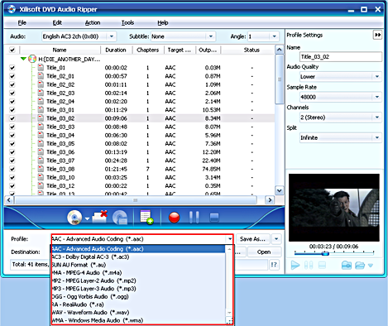Open the snapshot folder icon

pyautogui.click(x=360, y=266)
